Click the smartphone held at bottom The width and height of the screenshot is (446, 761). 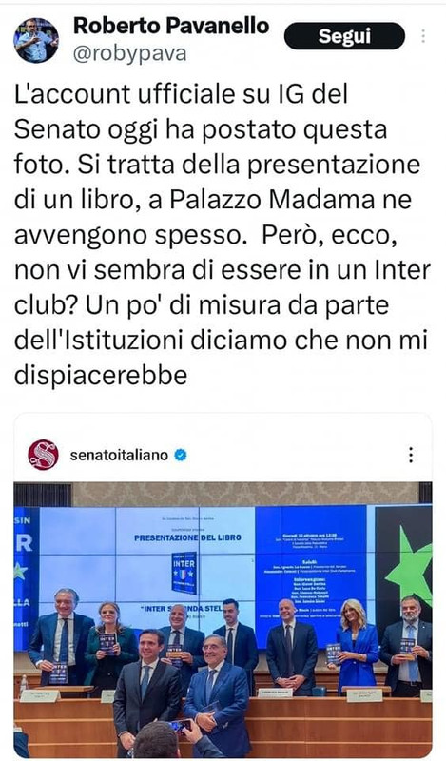(x=179, y=726)
